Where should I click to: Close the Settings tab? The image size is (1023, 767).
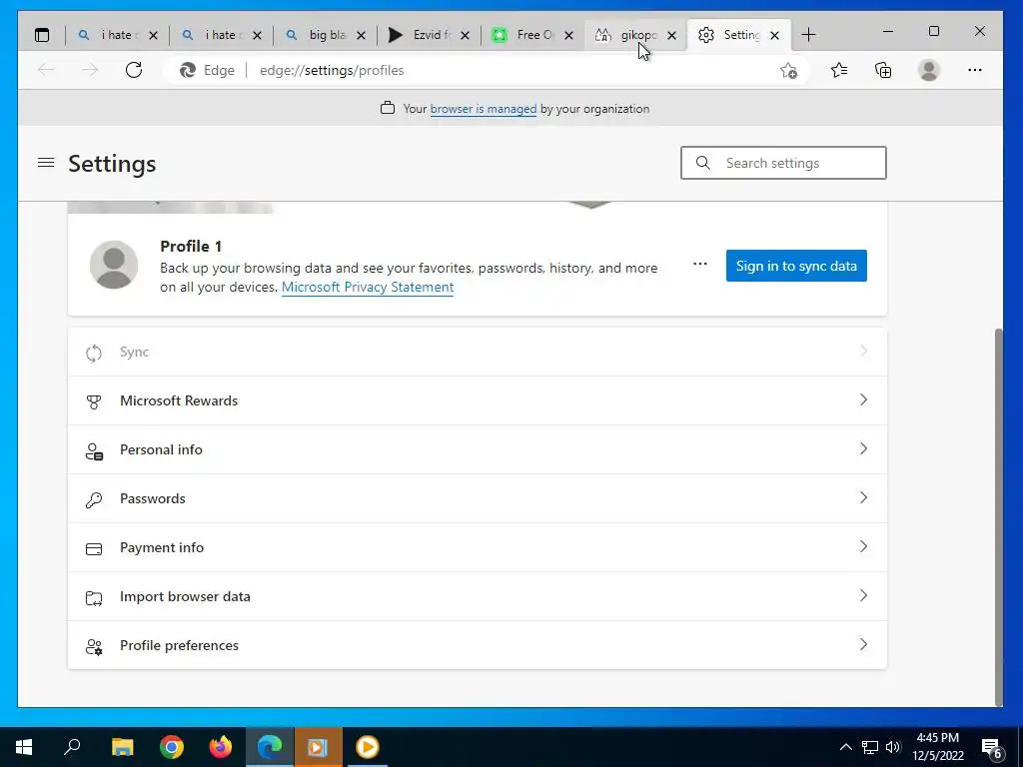pos(774,36)
